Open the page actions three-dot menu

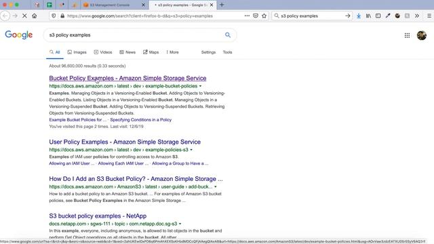(247, 16)
